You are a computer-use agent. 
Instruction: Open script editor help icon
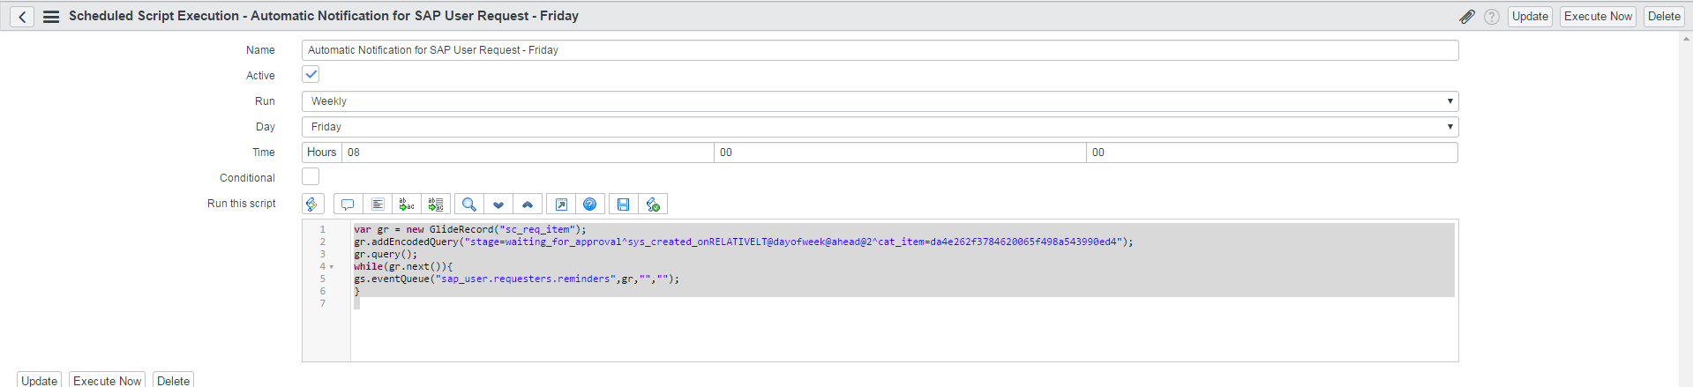click(x=590, y=205)
